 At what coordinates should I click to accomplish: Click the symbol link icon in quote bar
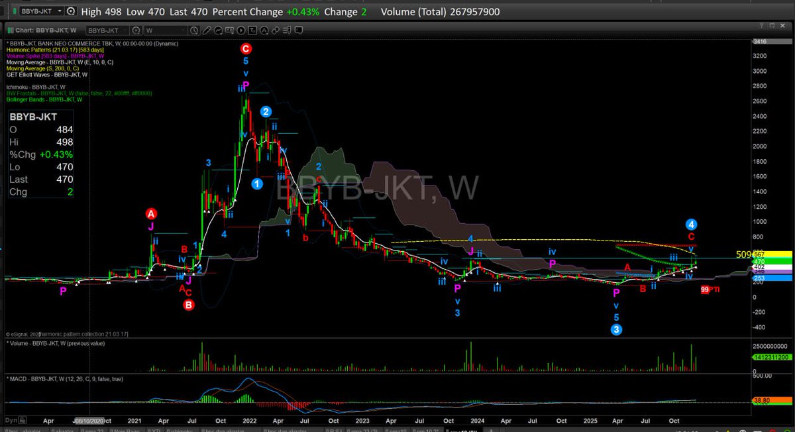coord(70,11)
